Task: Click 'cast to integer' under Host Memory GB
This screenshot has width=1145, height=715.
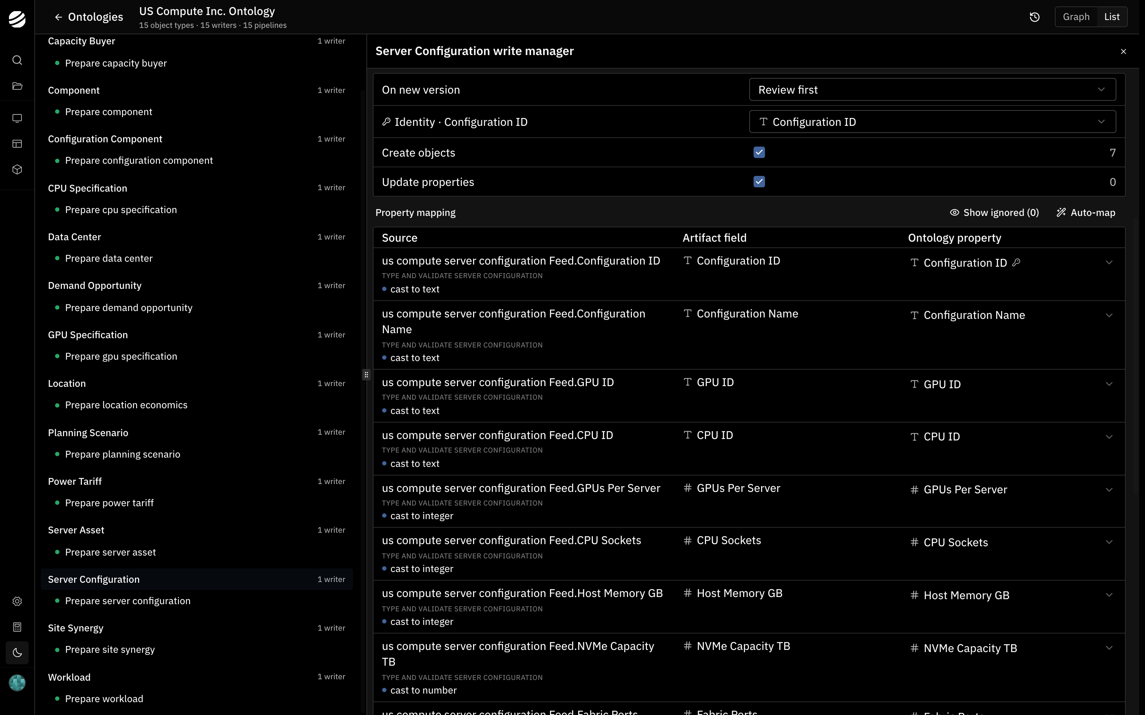Action: click(x=422, y=622)
